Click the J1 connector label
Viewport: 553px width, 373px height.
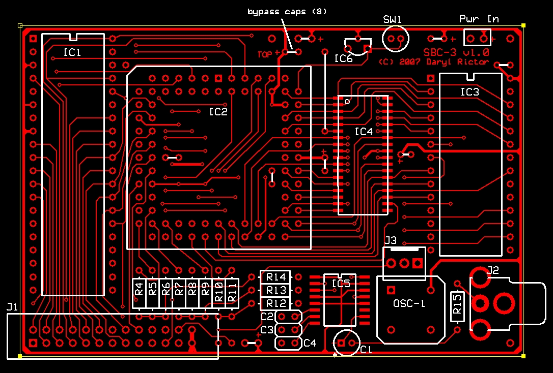point(12,307)
